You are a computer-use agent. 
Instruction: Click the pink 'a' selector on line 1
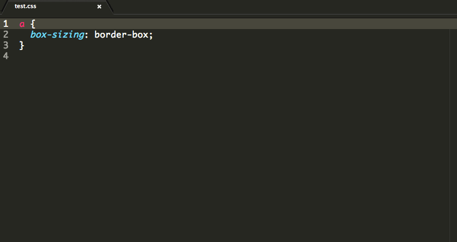coord(22,24)
